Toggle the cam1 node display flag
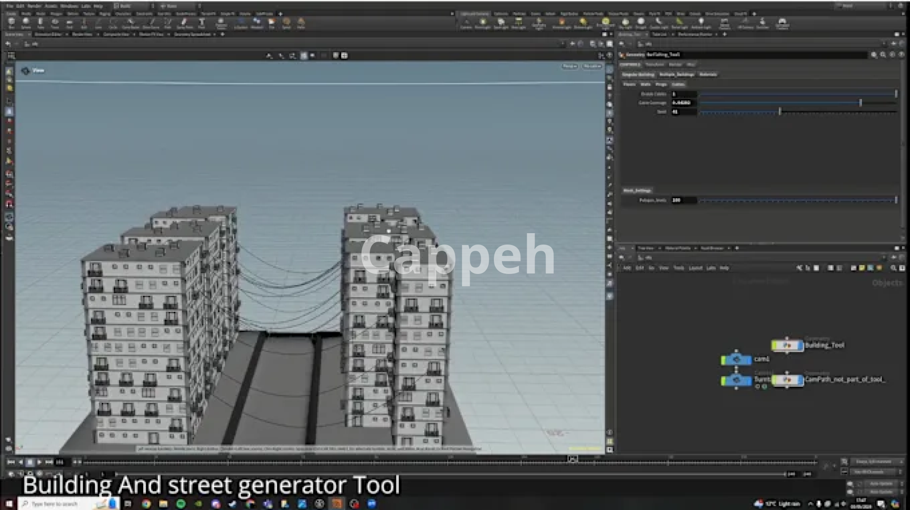Screen dimensions: 910x510 749,360
